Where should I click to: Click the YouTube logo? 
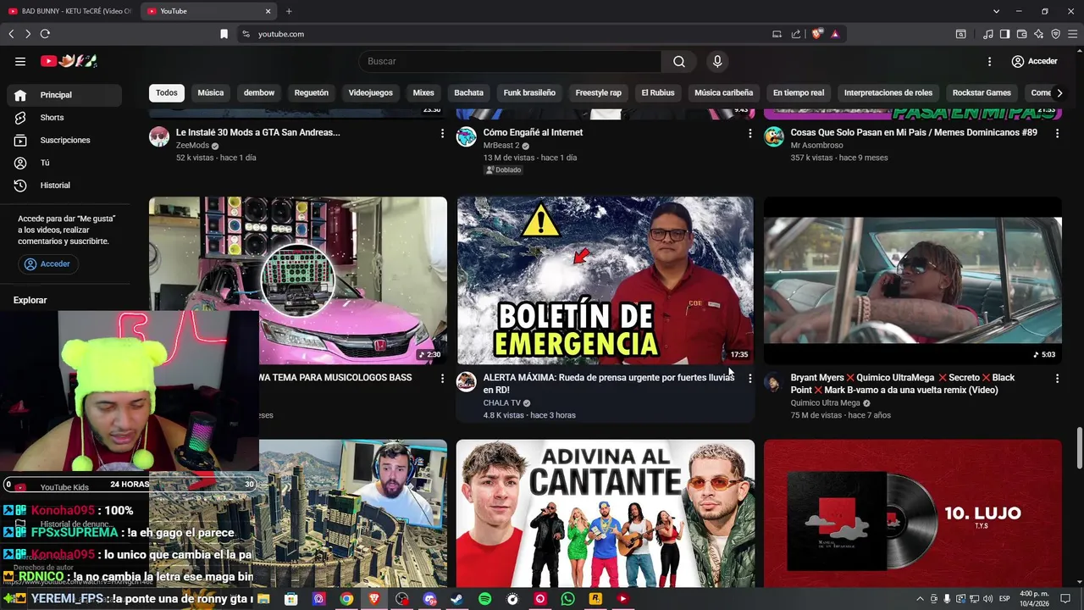(x=69, y=61)
